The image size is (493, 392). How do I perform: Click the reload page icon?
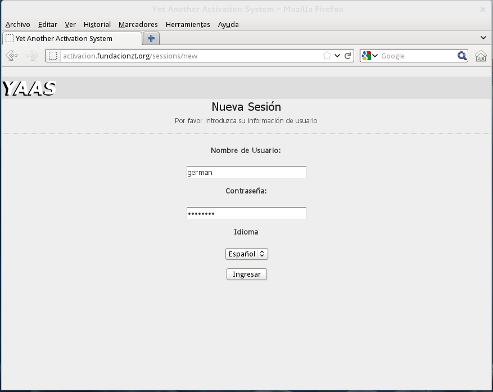tap(348, 56)
